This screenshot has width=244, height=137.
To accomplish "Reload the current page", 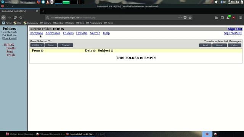I will [15, 18].
